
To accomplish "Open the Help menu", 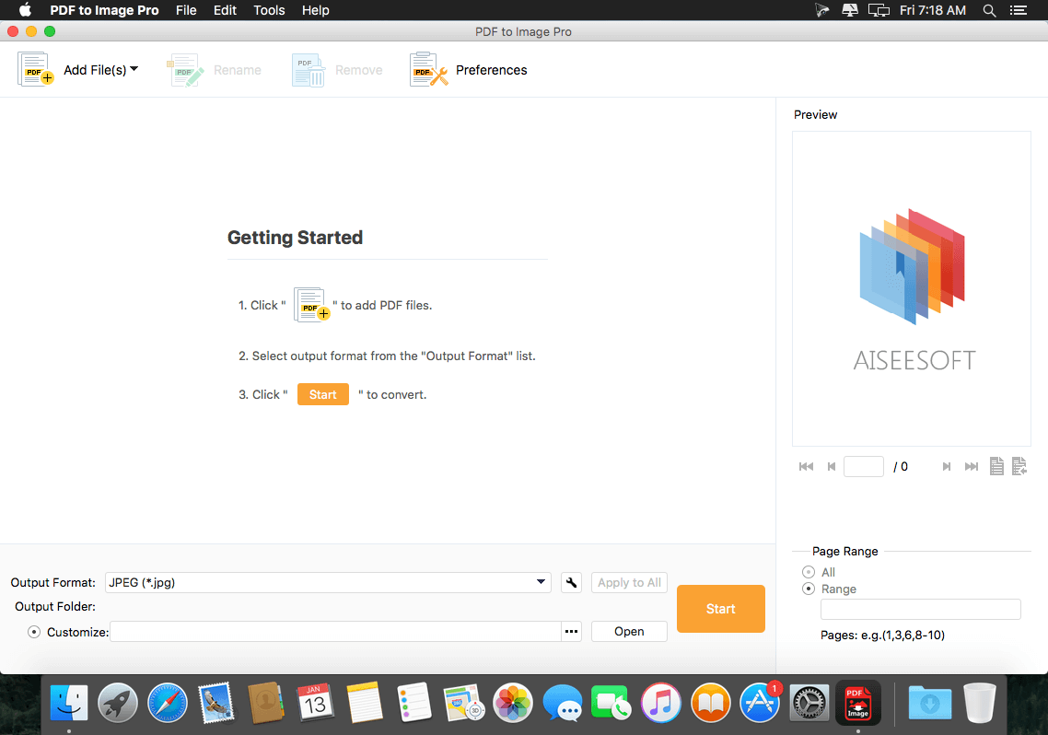I will (316, 10).
